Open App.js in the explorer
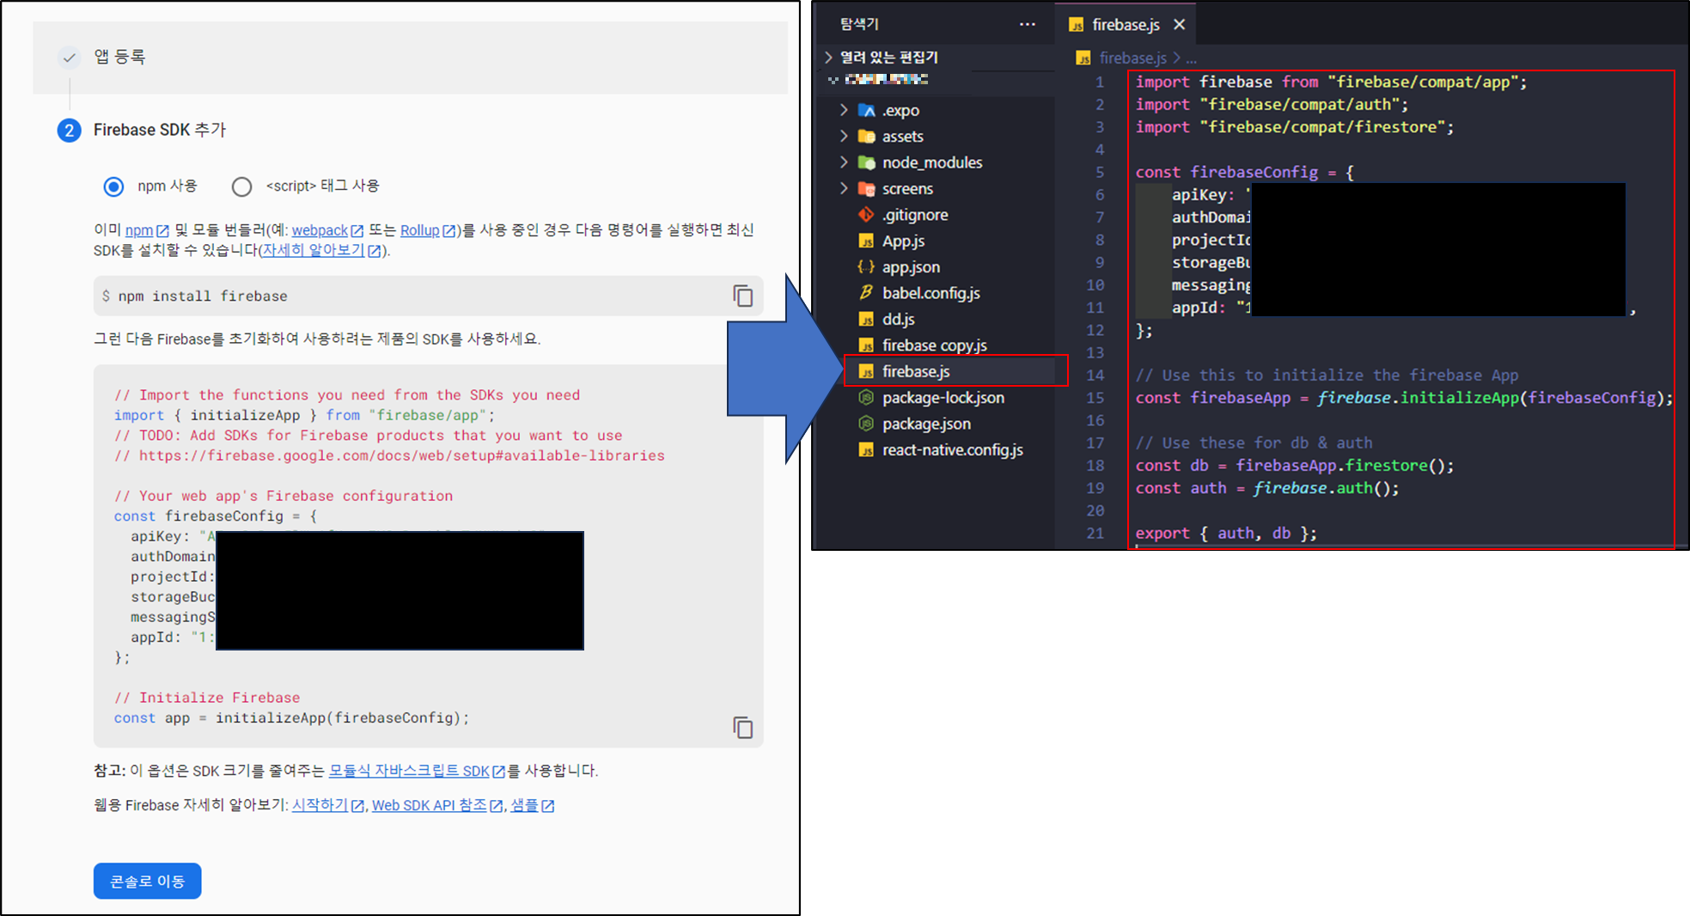1690x916 pixels. [903, 241]
